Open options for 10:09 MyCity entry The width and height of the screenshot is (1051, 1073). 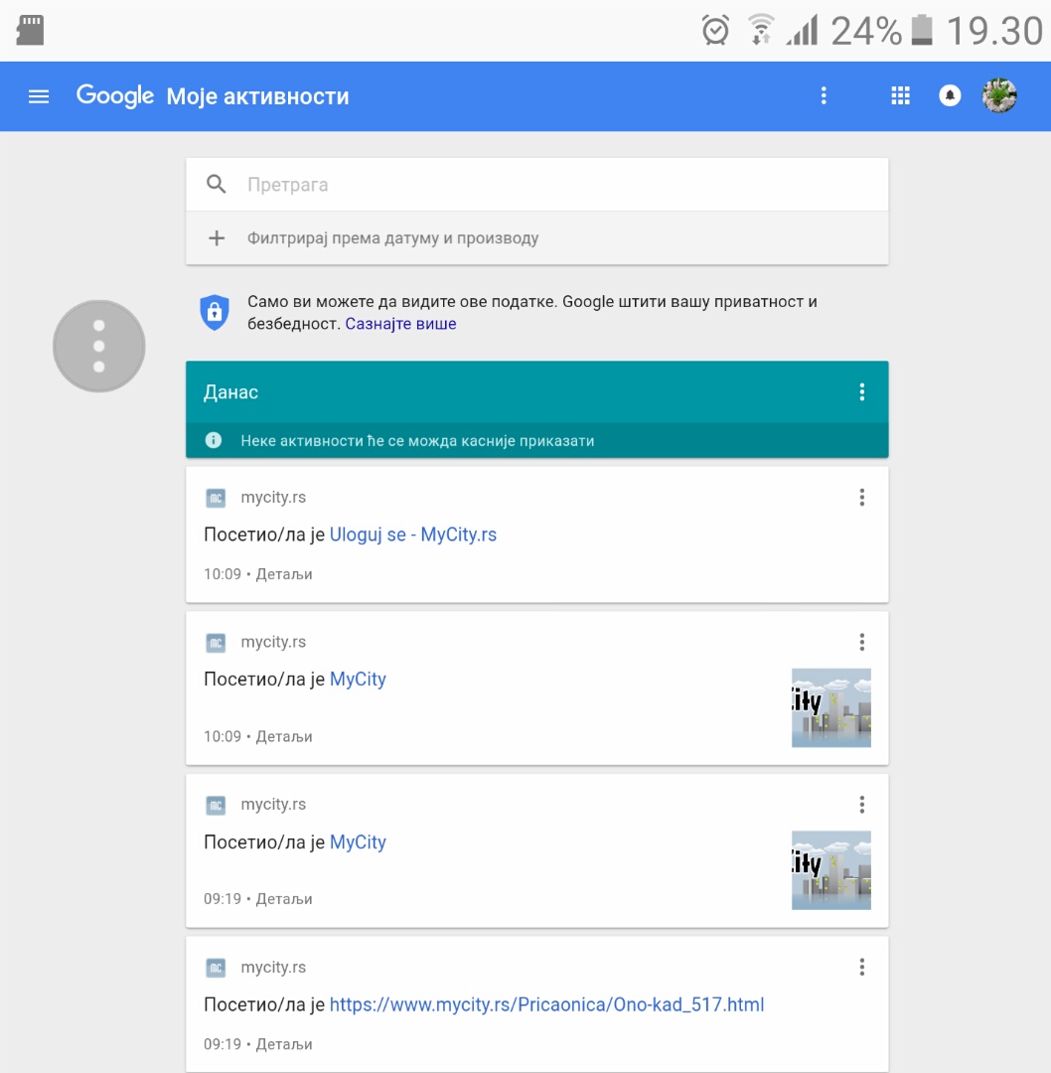pos(862,642)
